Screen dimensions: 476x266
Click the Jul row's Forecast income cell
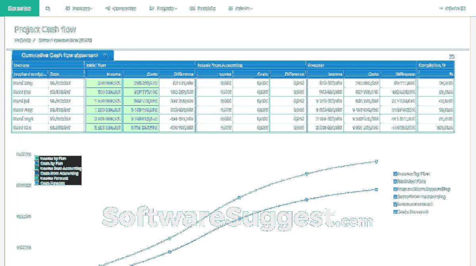[x=325, y=101]
